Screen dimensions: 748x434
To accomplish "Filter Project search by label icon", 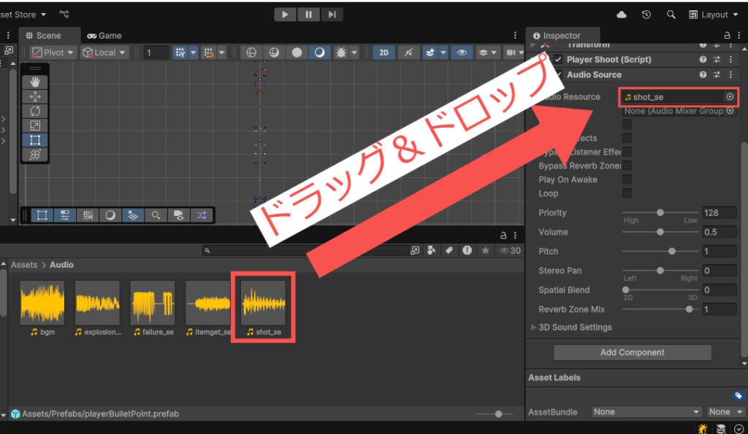I will (449, 251).
